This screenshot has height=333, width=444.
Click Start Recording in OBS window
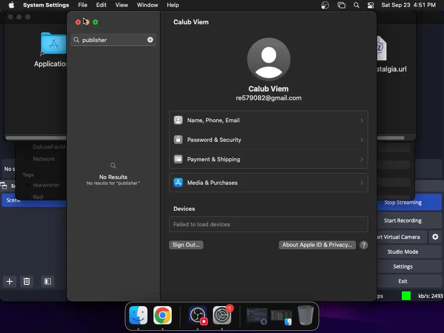coord(410,221)
